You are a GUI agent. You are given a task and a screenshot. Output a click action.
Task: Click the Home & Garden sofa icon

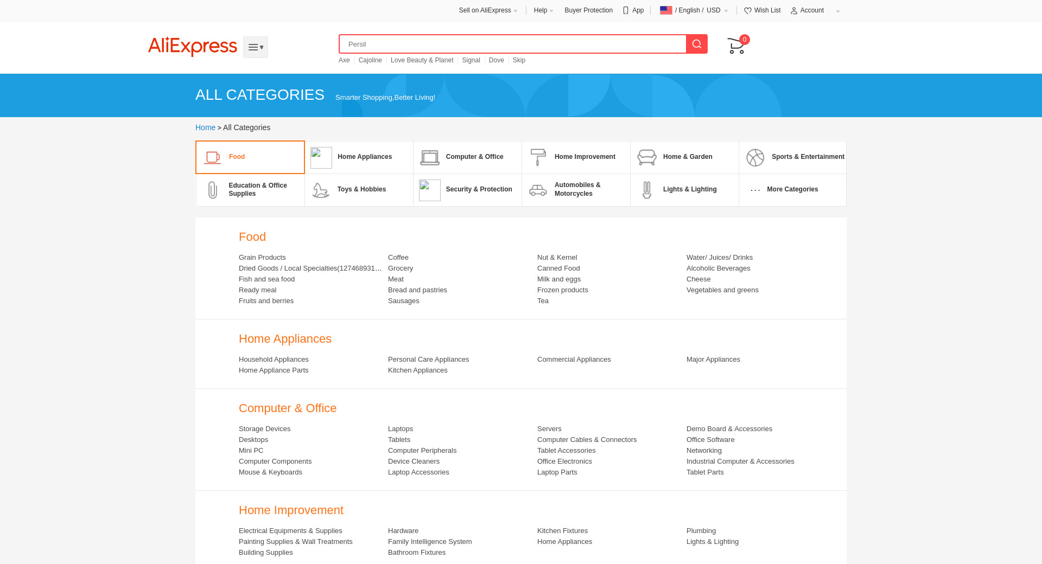pos(647,157)
